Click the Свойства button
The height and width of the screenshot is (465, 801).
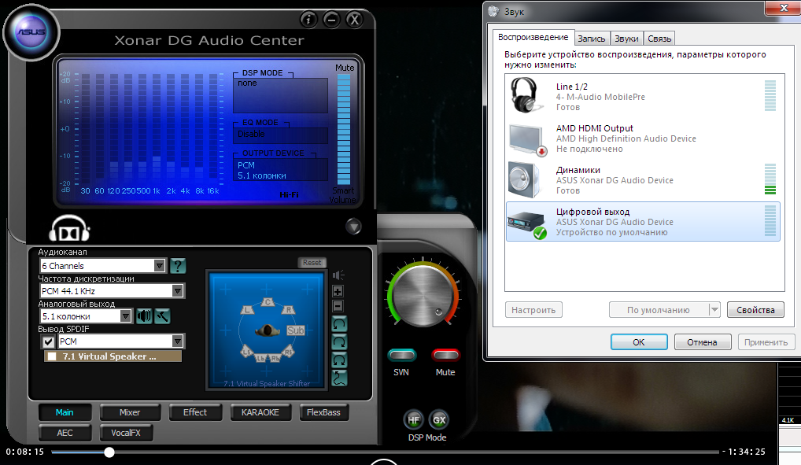pos(755,310)
